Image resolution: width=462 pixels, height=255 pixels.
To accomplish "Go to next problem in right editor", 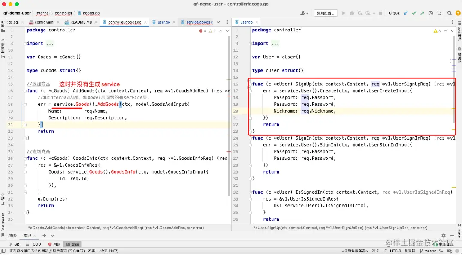I will point(452,30).
